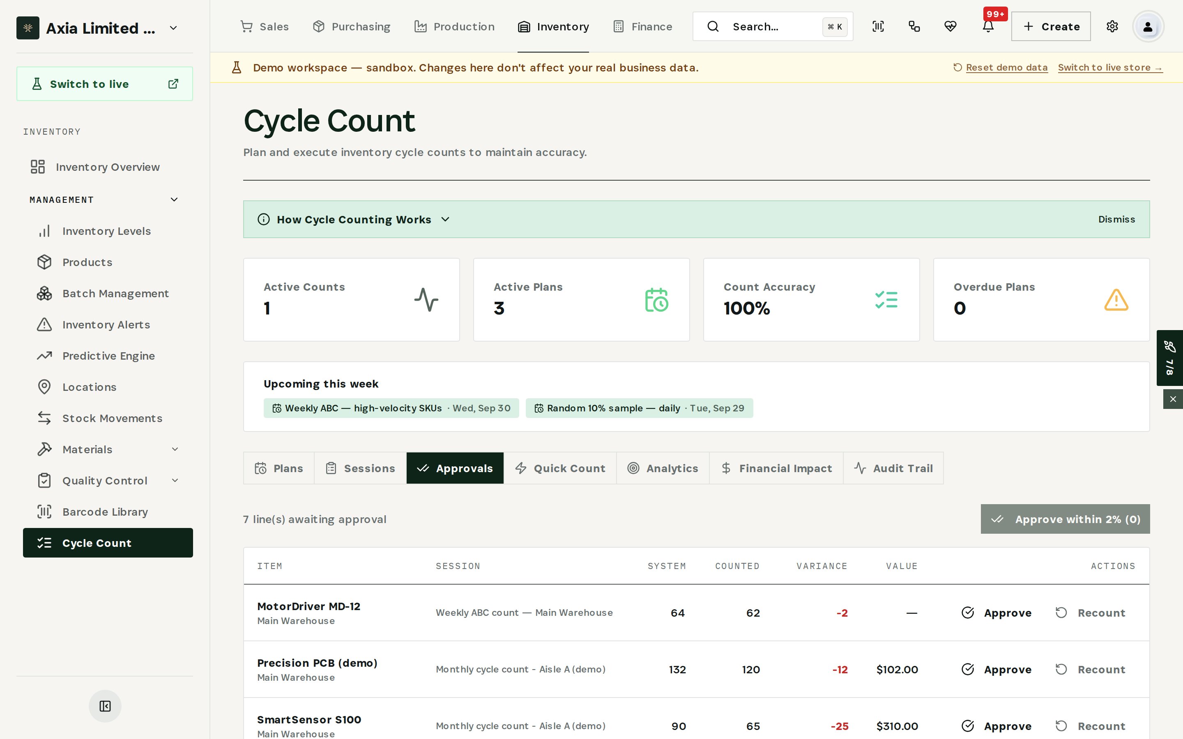Go to Products in sidebar
This screenshot has width=1183, height=739.
[108, 262]
